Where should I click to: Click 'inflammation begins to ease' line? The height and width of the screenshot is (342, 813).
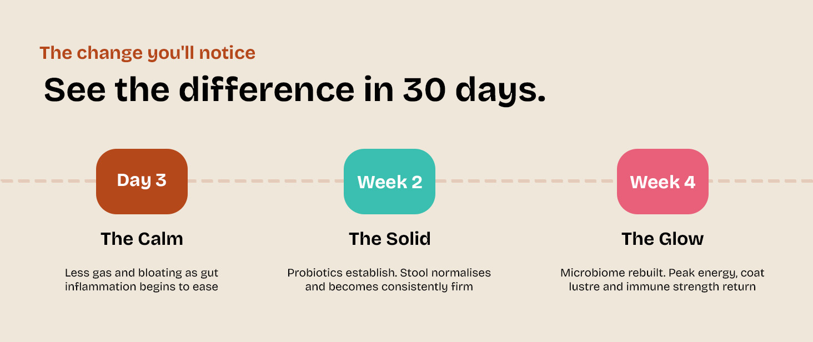(142, 287)
